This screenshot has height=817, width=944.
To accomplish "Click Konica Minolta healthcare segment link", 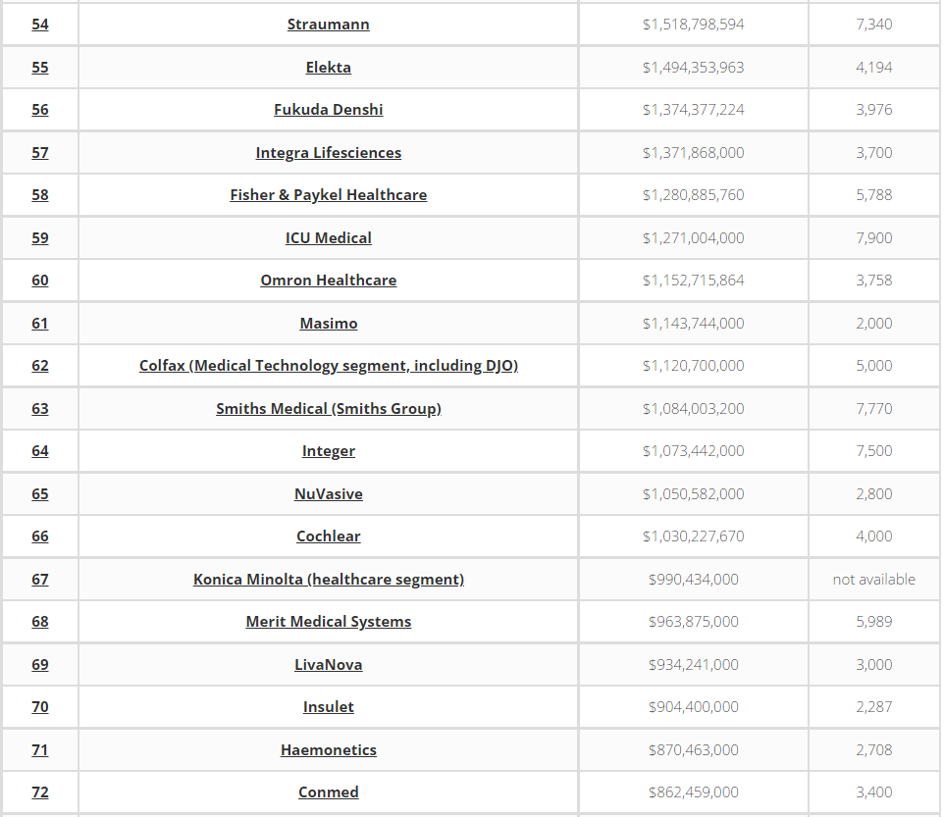I will pyautogui.click(x=328, y=580).
